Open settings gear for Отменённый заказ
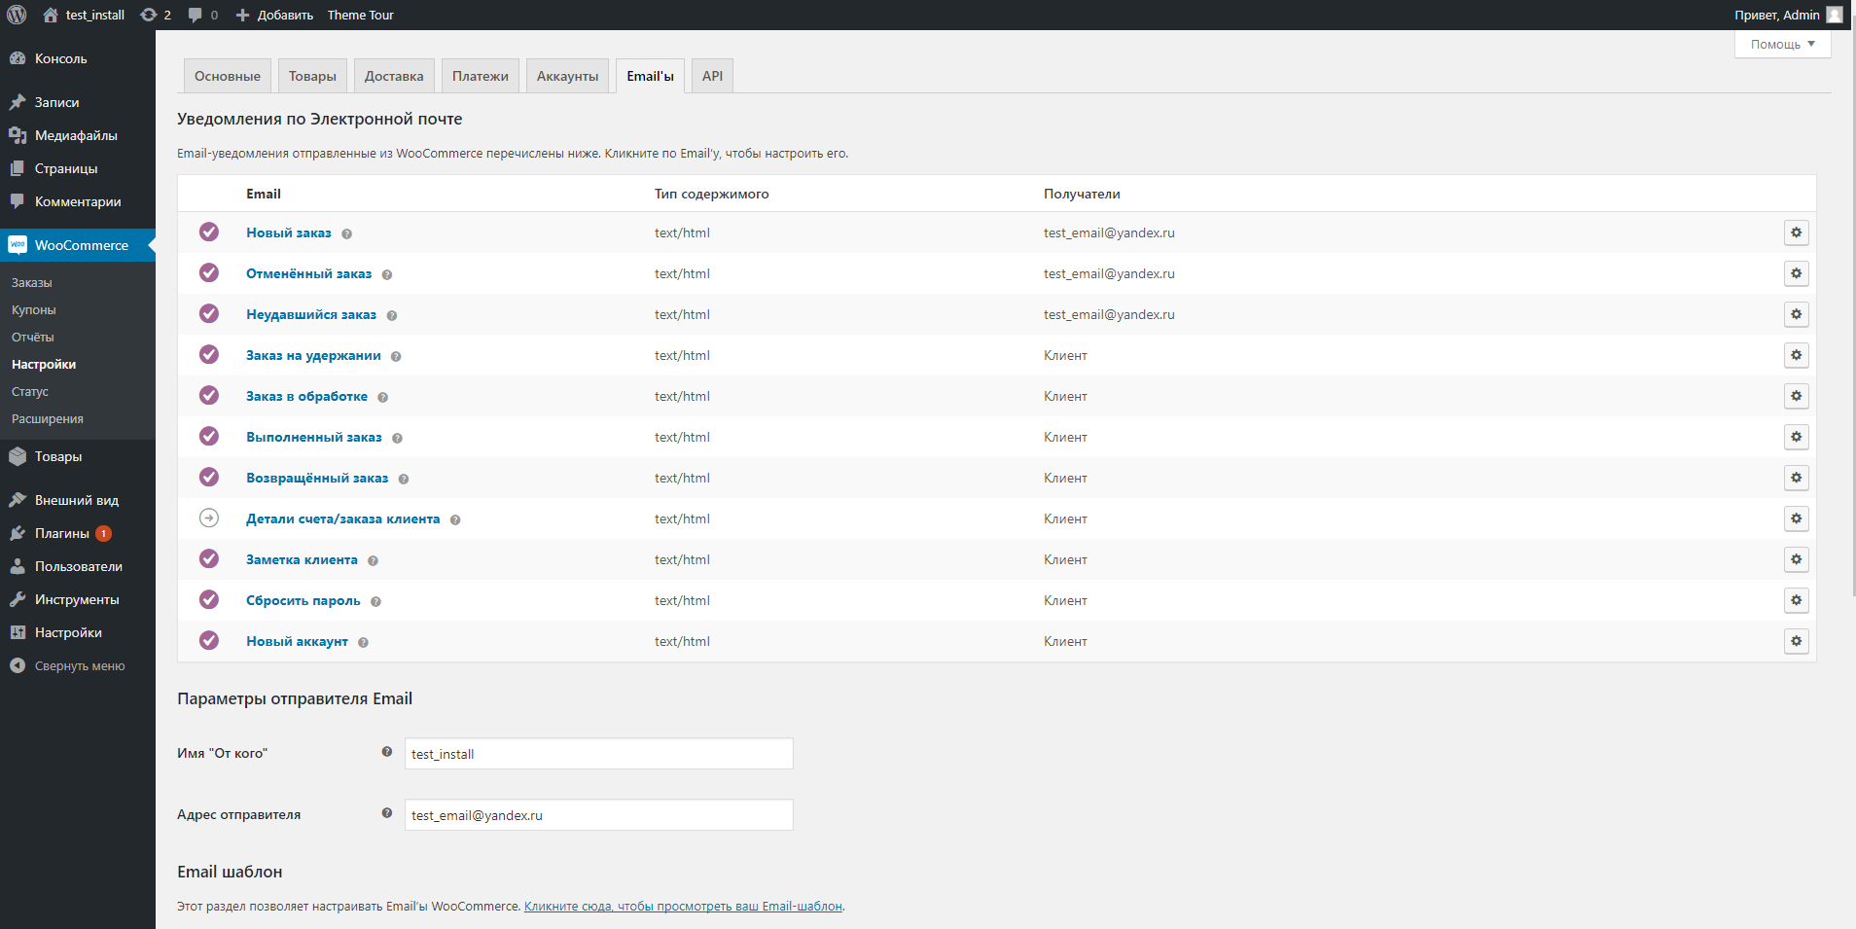The width and height of the screenshot is (1856, 929). point(1796,273)
